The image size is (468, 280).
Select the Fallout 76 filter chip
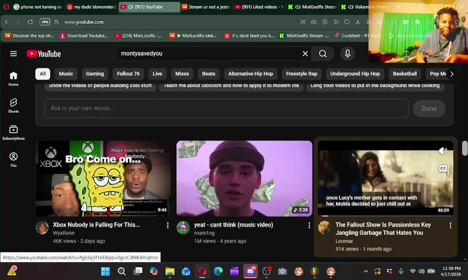coord(128,73)
